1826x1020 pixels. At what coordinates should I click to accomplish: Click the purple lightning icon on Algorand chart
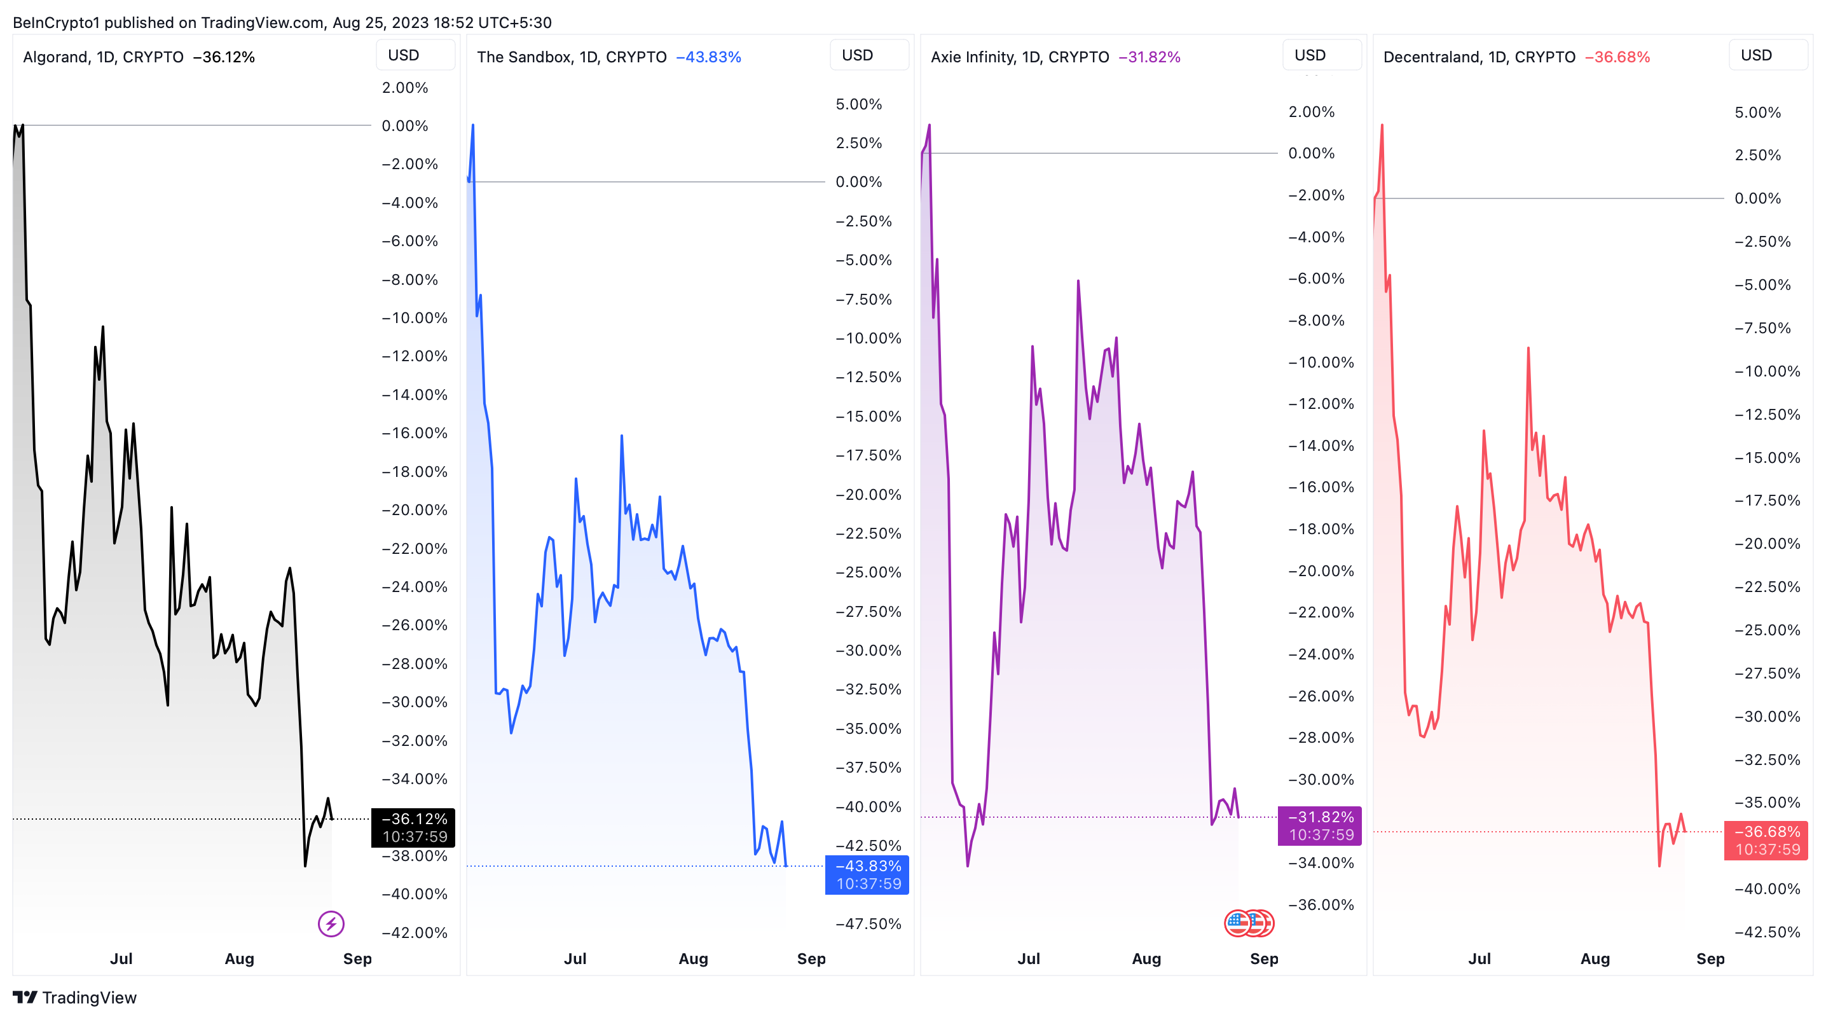331,923
